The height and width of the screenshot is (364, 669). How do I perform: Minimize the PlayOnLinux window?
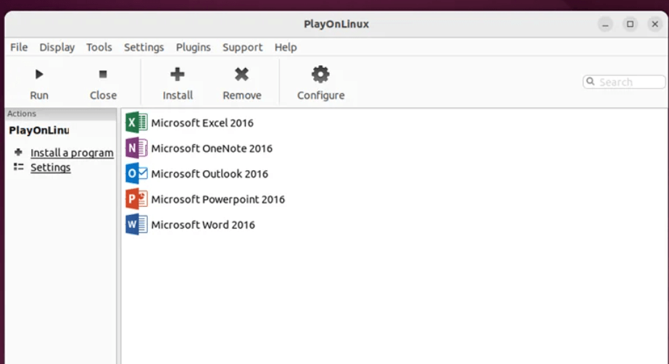[605, 25]
